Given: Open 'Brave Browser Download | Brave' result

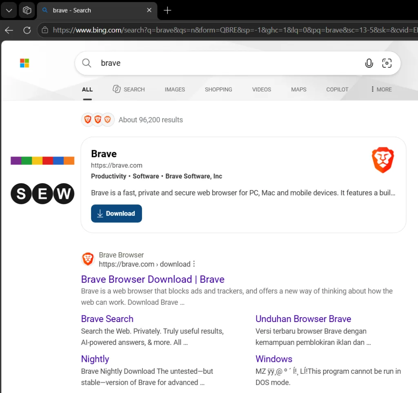Looking at the screenshot, I should [x=153, y=279].
